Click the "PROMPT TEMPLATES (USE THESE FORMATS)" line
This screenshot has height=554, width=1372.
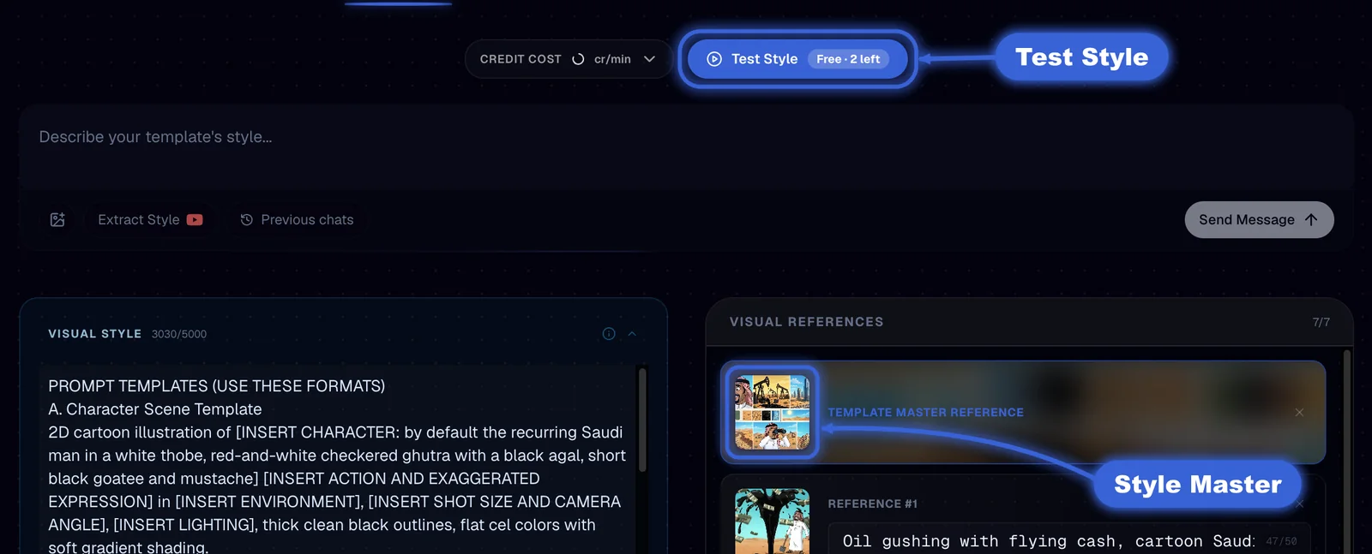pos(217,386)
